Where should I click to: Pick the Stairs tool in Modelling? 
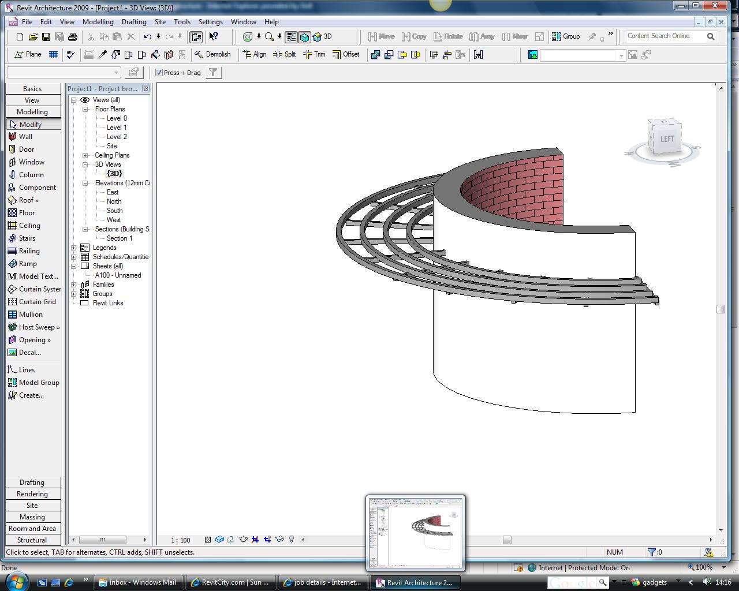pyautogui.click(x=27, y=238)
